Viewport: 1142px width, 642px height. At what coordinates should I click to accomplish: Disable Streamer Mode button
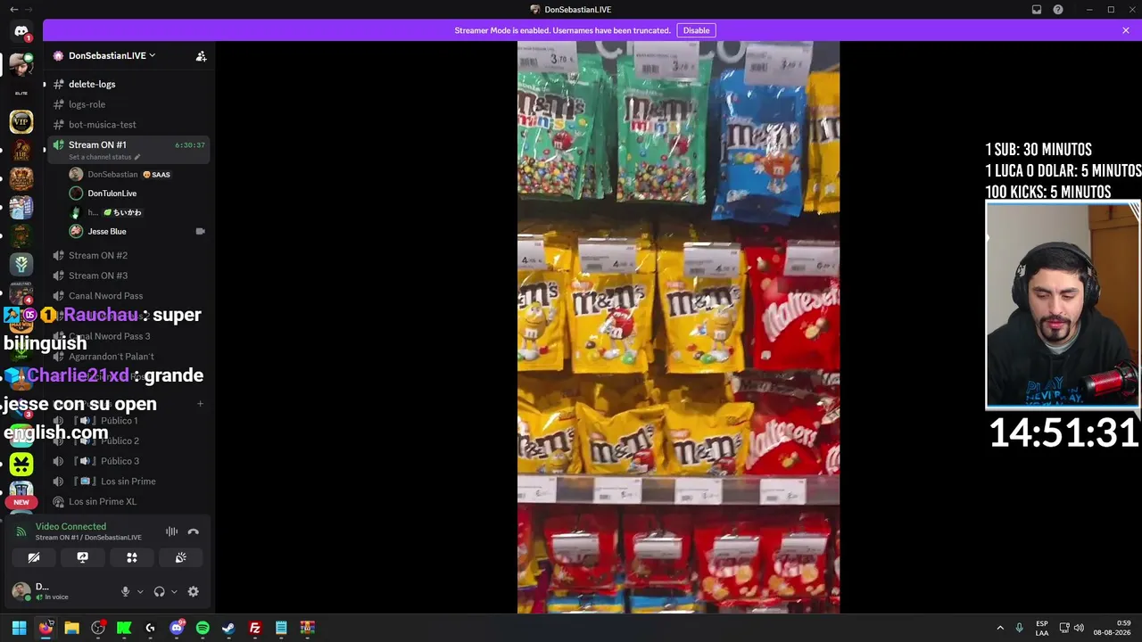(x=696, y=30)
